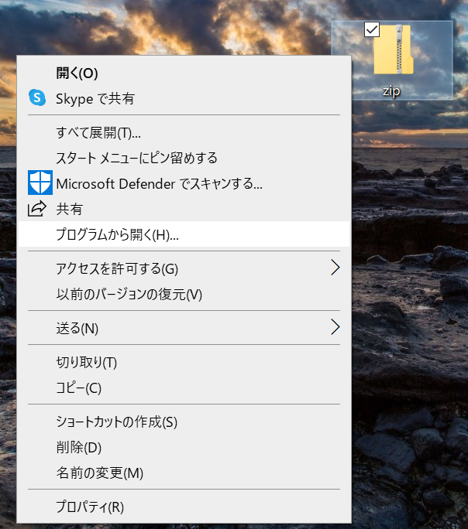The width and height of the screenshot is (468, 529).
Task: Select すべて展開(T)... to extract all
Action: point(184,132)
